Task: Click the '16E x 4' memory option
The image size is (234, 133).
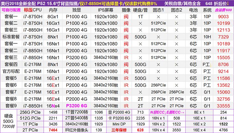Action: (x=199, y=130)
